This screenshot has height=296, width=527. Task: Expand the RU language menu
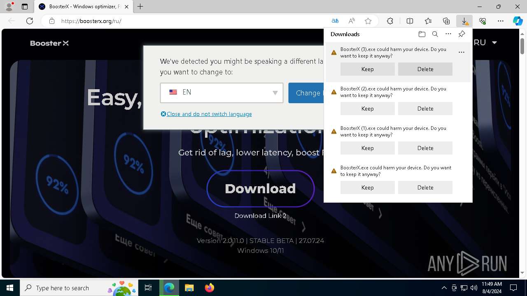486,42
